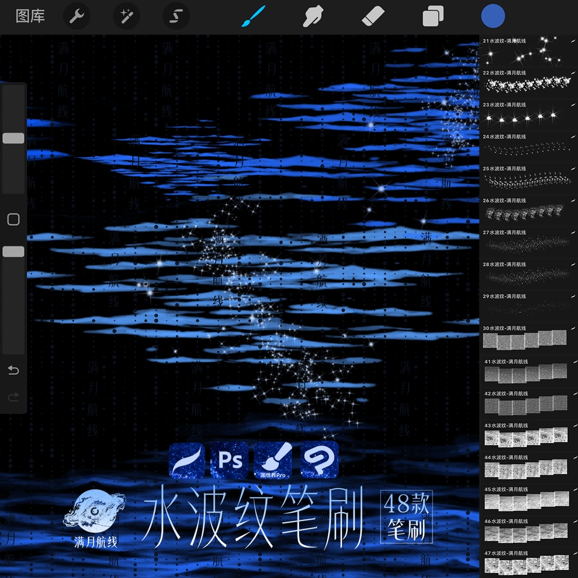Undo the last stroke

point(13,370)
